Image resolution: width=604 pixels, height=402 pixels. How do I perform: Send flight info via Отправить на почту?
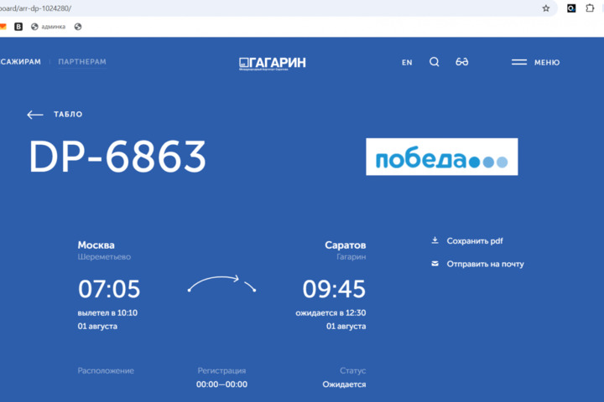point(486,264)
